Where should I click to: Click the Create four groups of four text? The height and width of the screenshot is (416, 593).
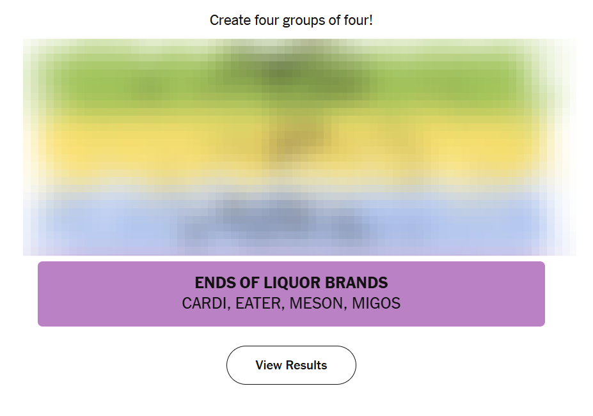(291, 20)
